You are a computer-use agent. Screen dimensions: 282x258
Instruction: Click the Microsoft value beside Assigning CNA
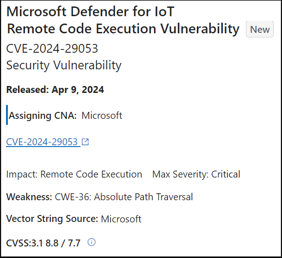102,116
